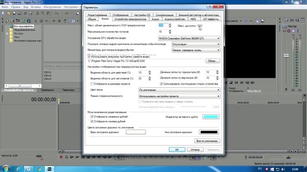Click the Master volume fader handle
307x172 pixels.
[286, 55]
